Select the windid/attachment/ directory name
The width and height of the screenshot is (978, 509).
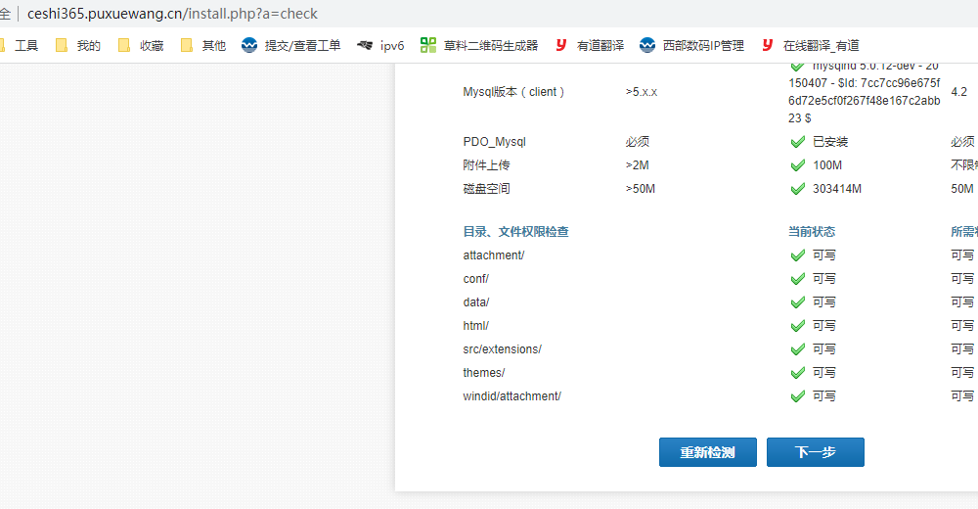tap(512, 396)
